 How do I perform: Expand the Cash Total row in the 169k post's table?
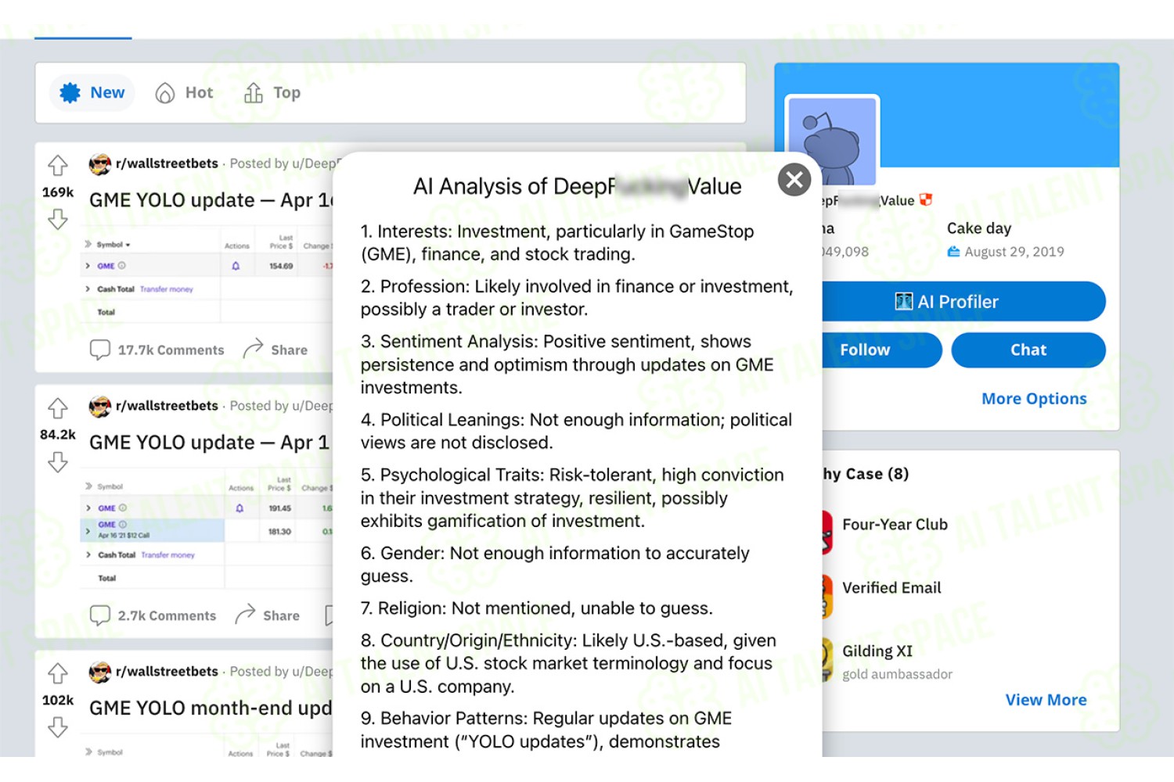click(88, 289)
